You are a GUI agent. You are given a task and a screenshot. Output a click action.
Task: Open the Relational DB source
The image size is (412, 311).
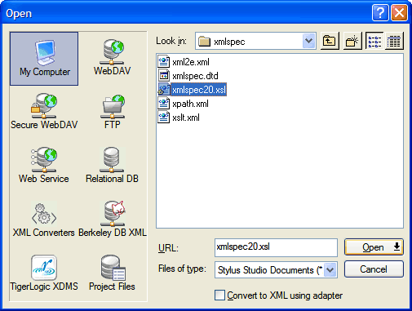pyautogui.click(x=112, y=165)
